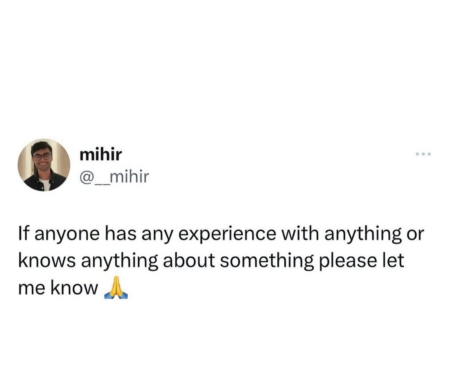
Task: Click the middle dot of the ellipsis icon
Action: tap(424, 153)
